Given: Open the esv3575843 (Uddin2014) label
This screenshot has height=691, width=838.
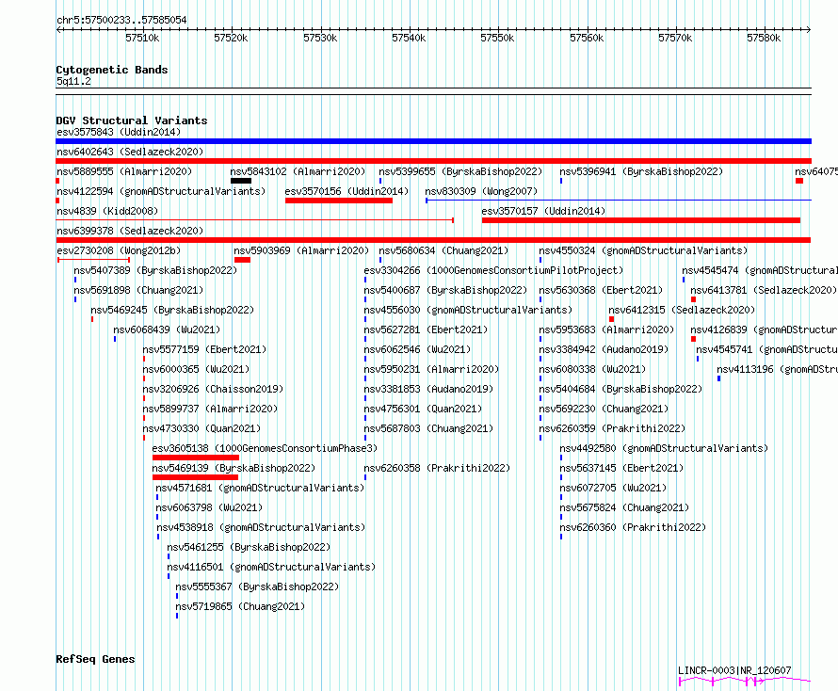Looking at the screenshot, I should (119, 132).
